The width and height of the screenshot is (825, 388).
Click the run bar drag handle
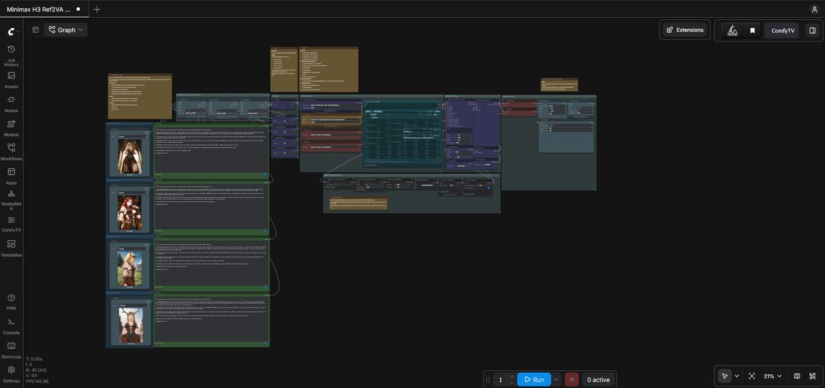tap(488, 380)
